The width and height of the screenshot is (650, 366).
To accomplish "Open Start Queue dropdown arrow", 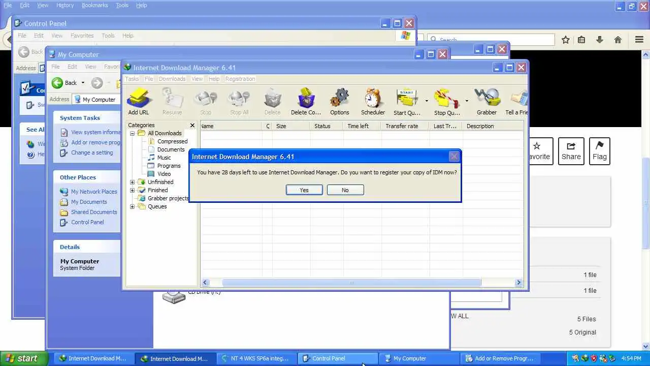I will click(427, 101).
